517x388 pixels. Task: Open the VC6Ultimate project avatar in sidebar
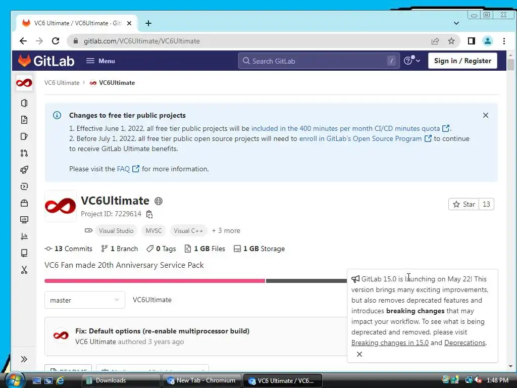pyautogui.click(x=24, y=83)
